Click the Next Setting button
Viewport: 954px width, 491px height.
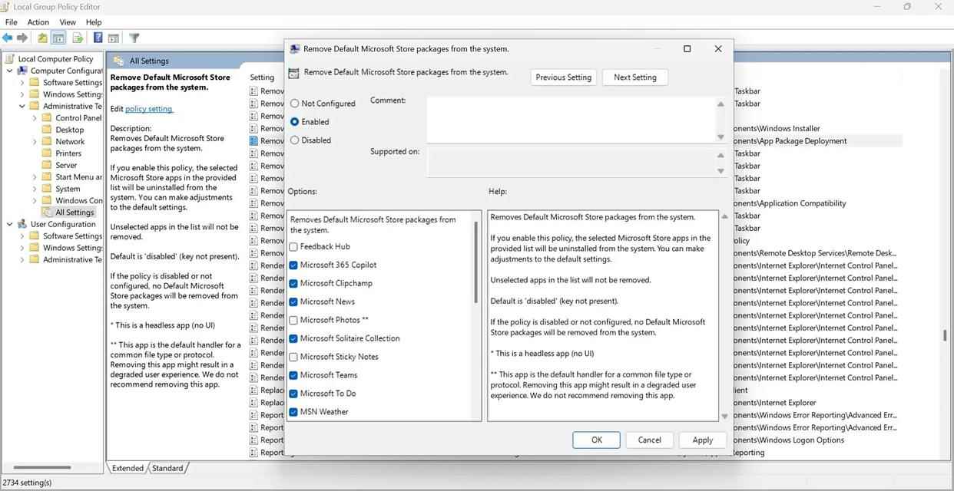[634, 77]
